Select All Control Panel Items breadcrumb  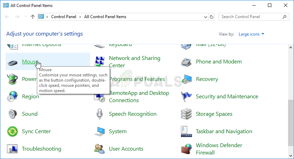point(105,17)
